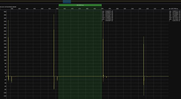
Task: Click the Δt=107.748 ms time span label
Action: 173,9
